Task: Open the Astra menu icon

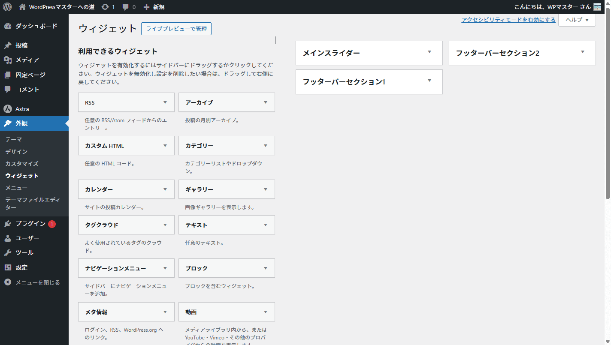Action: click(x=8, y=109)
